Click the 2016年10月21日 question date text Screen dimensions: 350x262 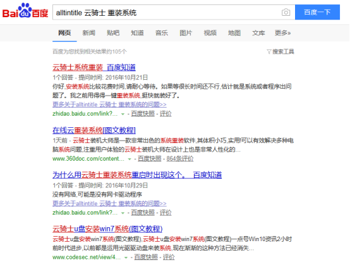pyautogui.click(x=126, y=78)
